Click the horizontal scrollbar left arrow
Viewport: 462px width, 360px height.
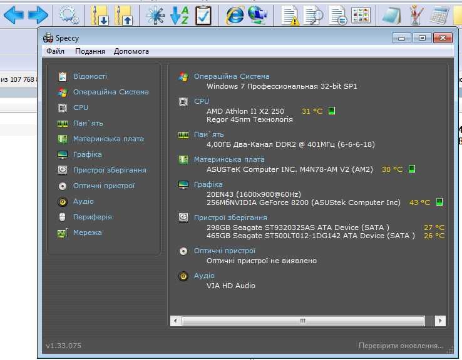click(x=176, y=321)
